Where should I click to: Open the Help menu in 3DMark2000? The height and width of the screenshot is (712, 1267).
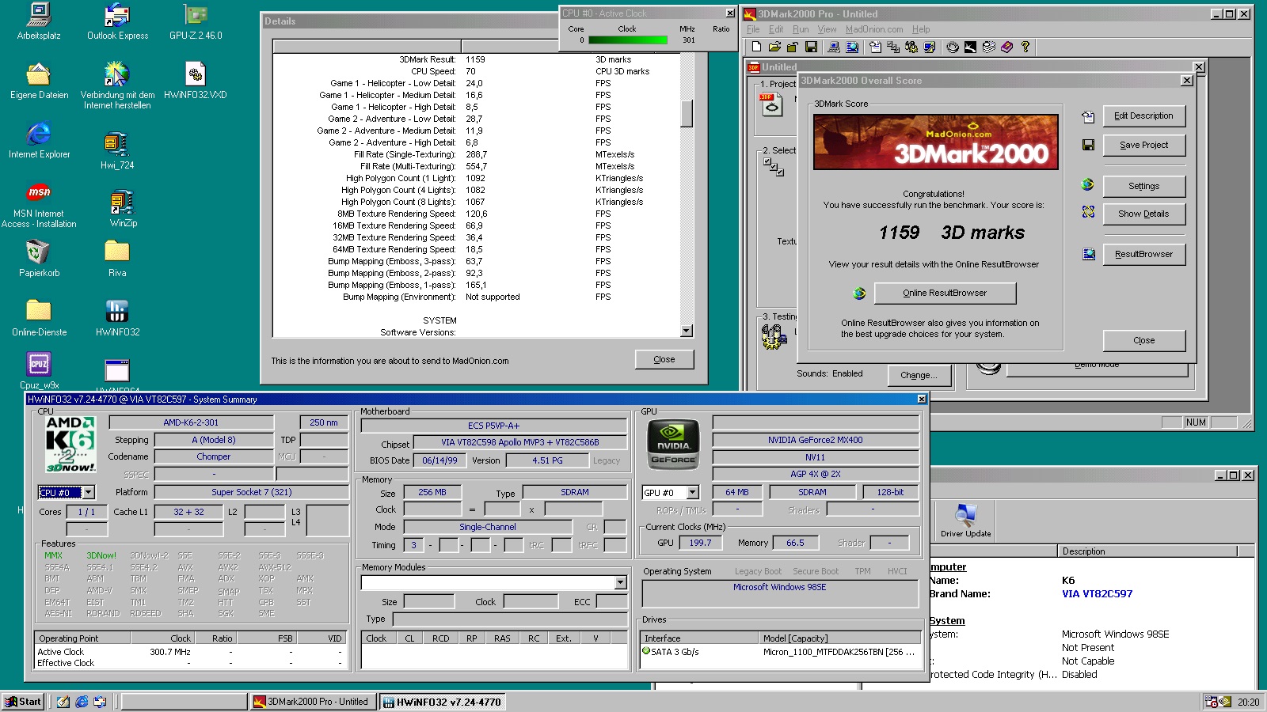(921, 29)
